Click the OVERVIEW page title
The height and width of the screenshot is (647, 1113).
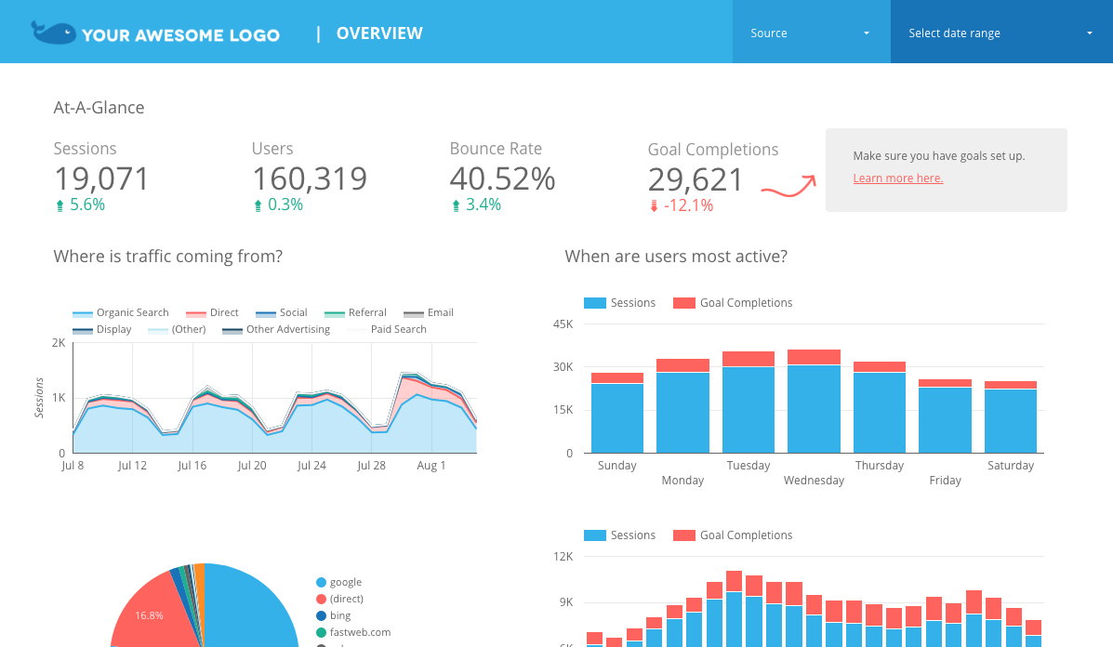(379, 33)
